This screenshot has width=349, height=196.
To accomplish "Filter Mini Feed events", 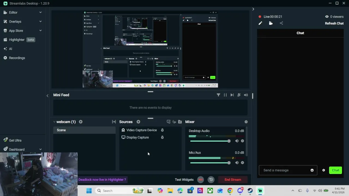I will point(218,95).
